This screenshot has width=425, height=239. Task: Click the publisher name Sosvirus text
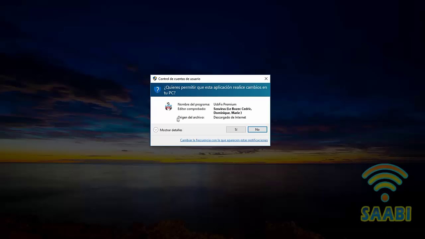pos(232,111)
